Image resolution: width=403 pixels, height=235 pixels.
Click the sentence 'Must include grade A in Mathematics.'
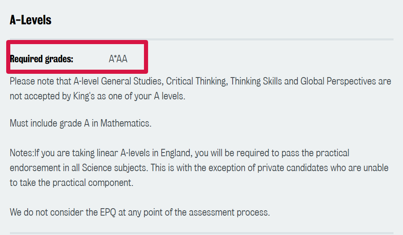click(81, 123)
